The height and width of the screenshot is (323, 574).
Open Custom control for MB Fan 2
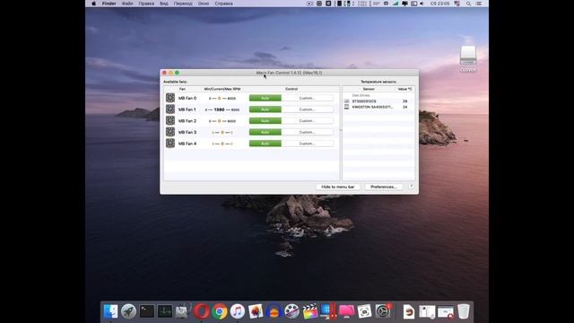coord(307,121)
